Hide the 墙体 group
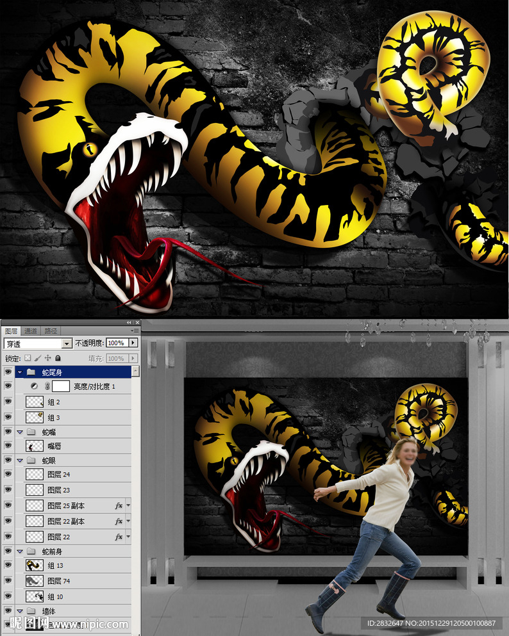Image resolution: width=509 pixels, height=636 pixels. tap(8, 610)
